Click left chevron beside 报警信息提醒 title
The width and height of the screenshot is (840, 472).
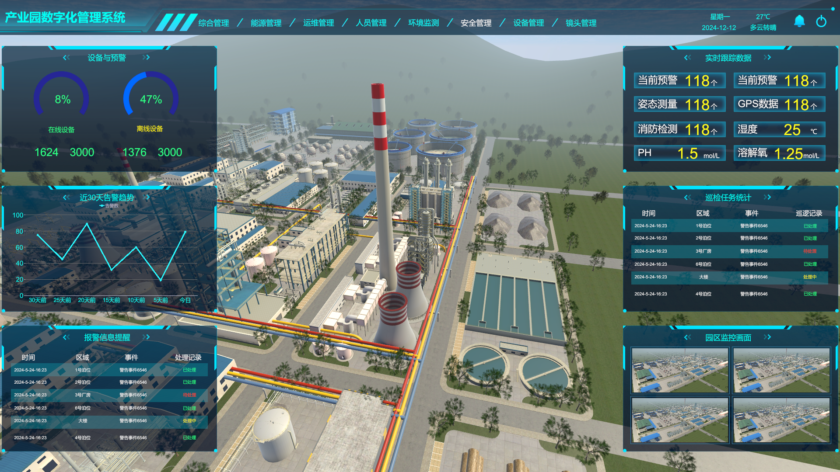pos(66,337)
